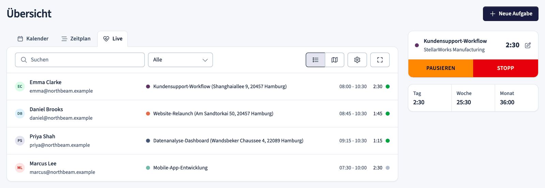Create a new task with Neue Aufgabe
Viewport: 545px width, 188px height.
[511, 14]
